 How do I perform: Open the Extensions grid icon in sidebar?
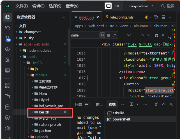7,86
